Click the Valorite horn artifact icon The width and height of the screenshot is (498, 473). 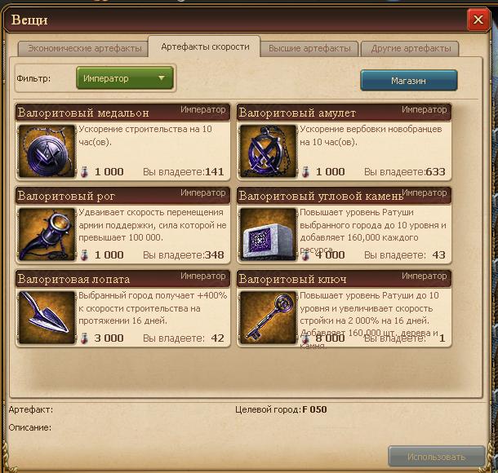47,234
